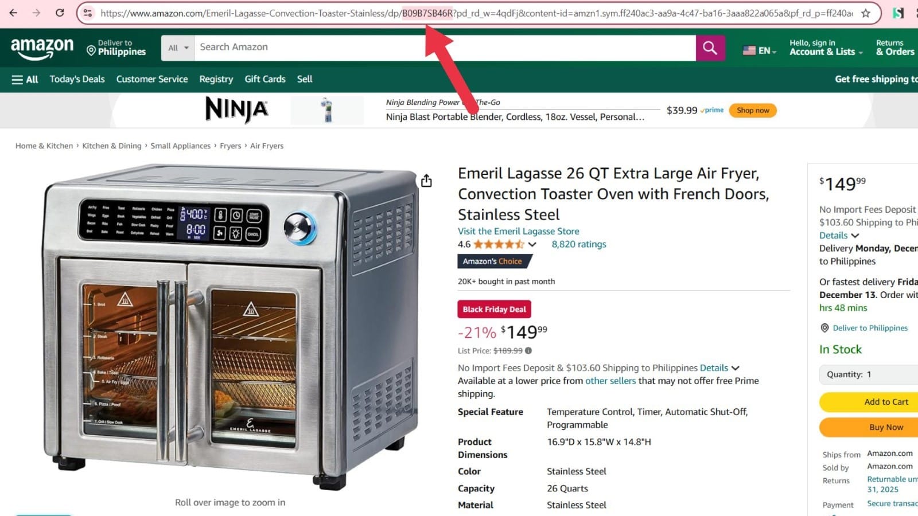Expand the star rating breakdown chevron

pyautogui.click(x=532, y=245)
